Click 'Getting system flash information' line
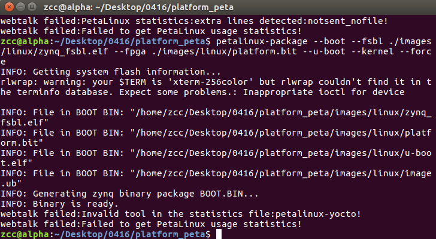The width and height of the screenshot is (436, 239). point(111,72)
